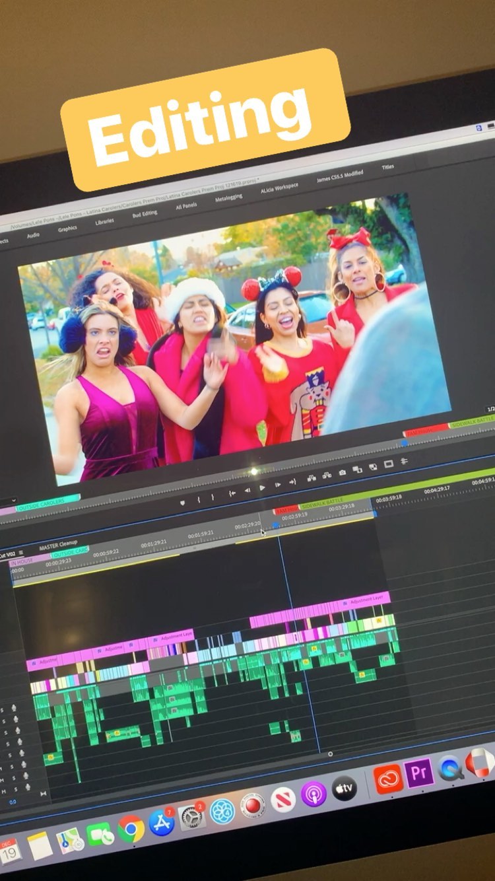Image resolution: width=495 pixels, height=881 pixels.
Task: Export a frame with the camera icon
Action: 342,472
